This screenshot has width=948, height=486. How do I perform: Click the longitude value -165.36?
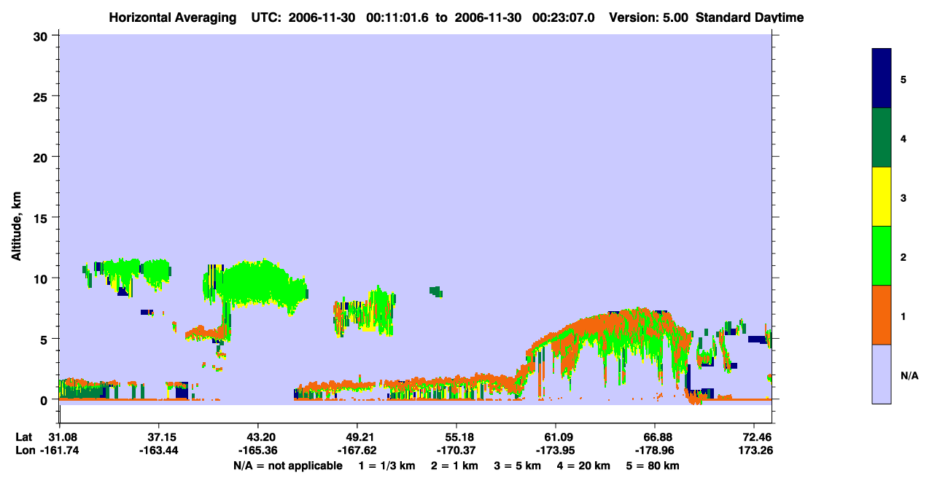(257, 451)
